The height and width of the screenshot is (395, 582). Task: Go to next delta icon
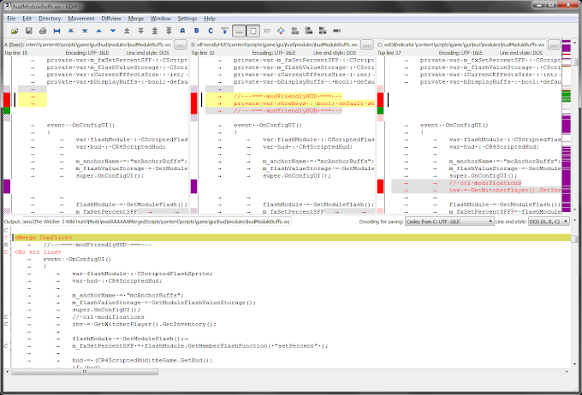[x=113, y=31]
